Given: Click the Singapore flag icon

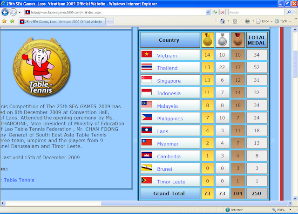Looking at the screenshot, I should tap(147, 79).
